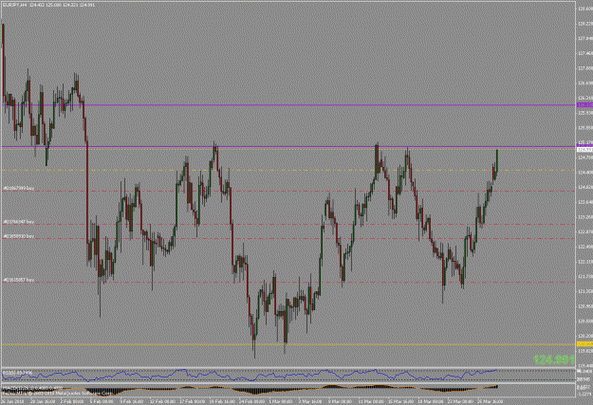Viewport: 593px width, 405px height.
Task: Select the lower purple resistance line
Action: [289, 146]
